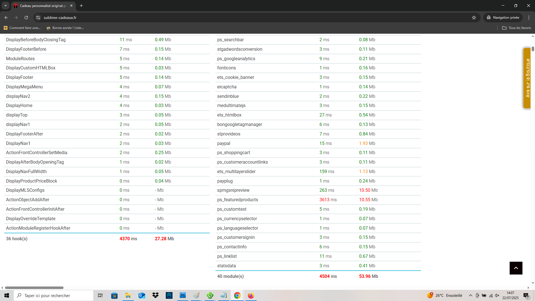Image resolution: width=535 pixels, height=301 pixels.
Task: Reload the current page
Action: click(x=26, y=18)
